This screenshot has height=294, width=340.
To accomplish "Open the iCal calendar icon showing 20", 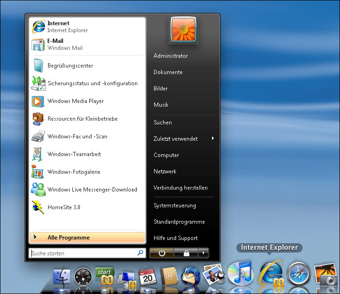I will coord(148,276).
